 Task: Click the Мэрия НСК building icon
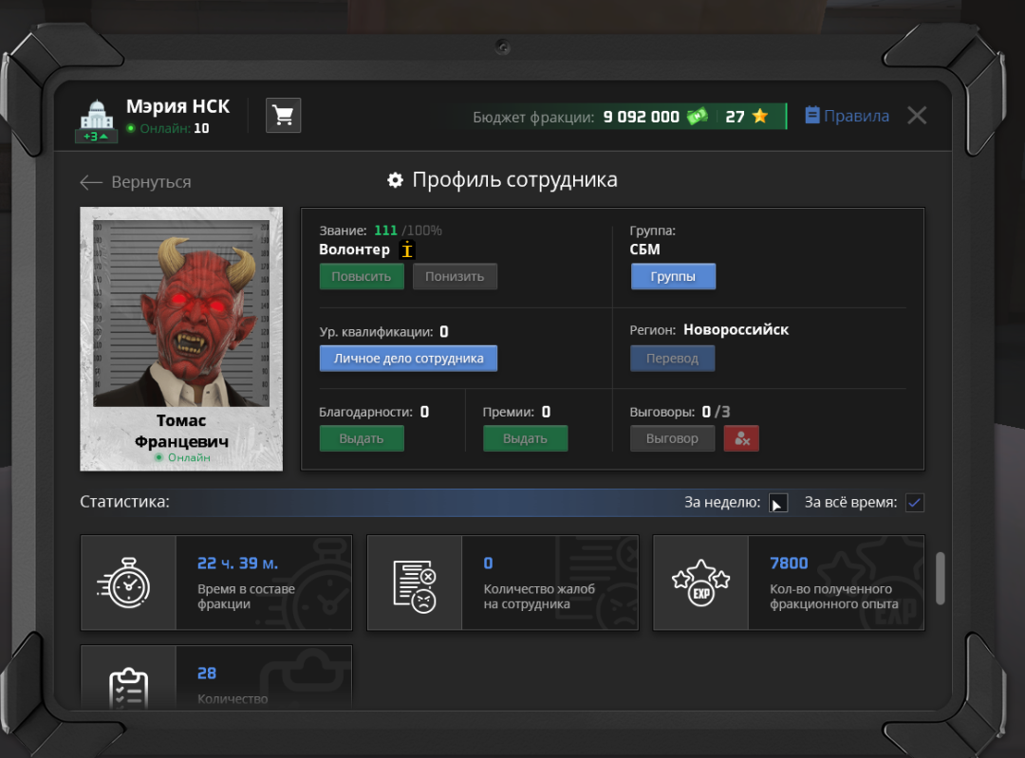coord(96,114)
